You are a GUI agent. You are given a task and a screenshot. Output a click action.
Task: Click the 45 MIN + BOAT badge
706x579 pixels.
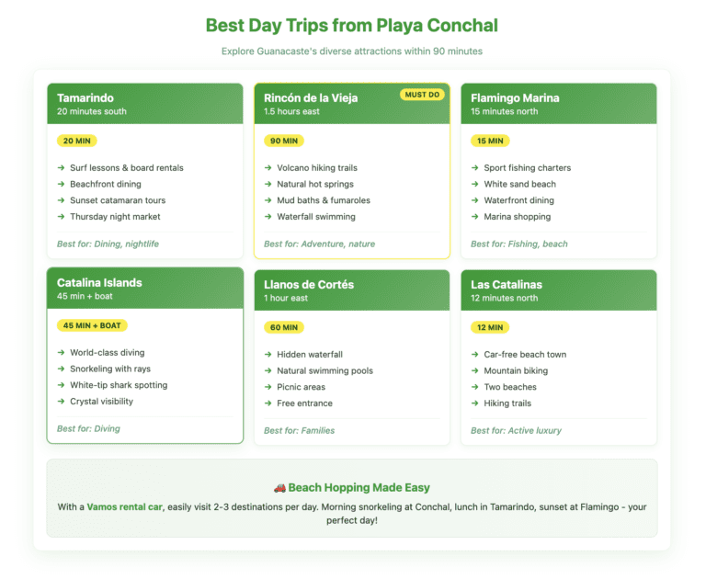pos(92,325)
